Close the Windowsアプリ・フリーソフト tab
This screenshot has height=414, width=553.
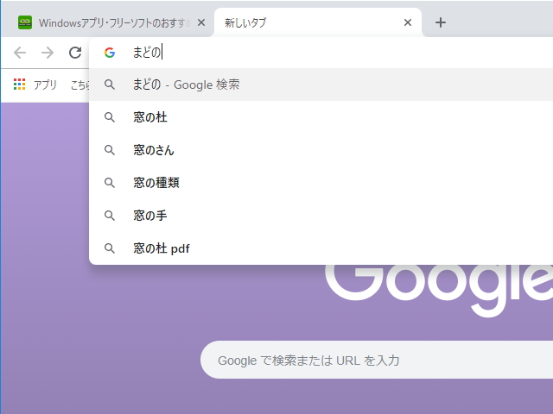coord(201,22)
